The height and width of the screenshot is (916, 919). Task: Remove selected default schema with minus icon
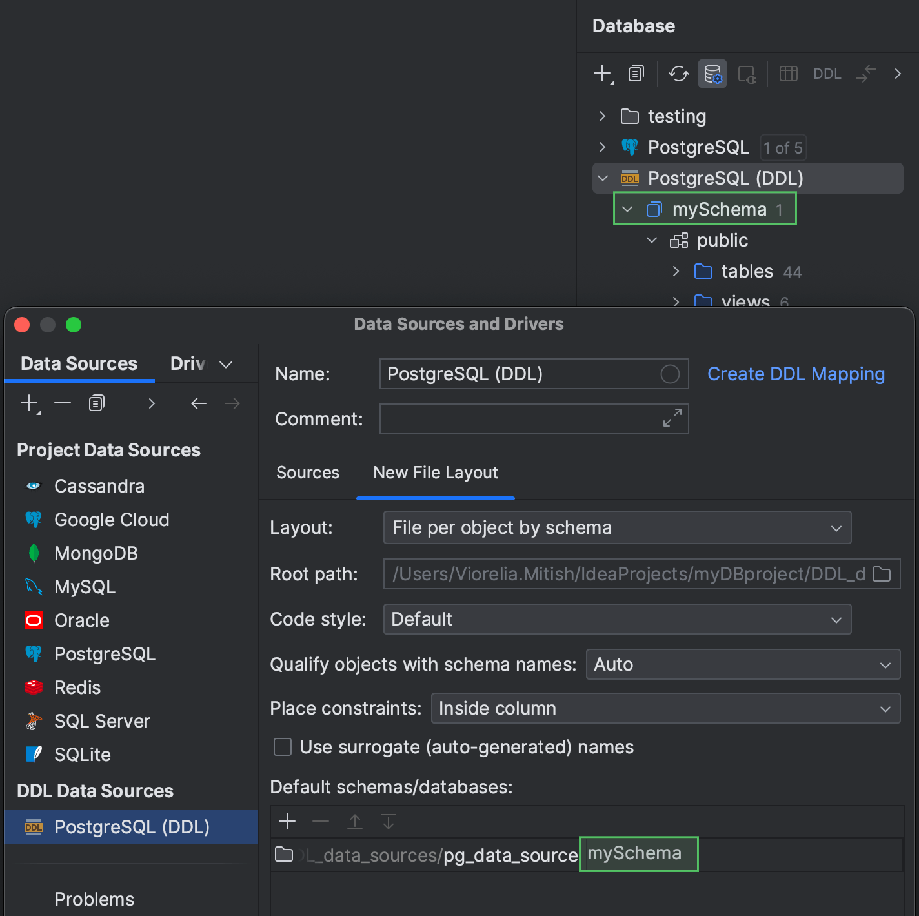click(320, 822)
